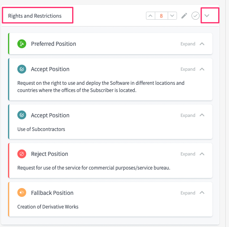Click Expand on Fallback Position card
This screenshot has height=227, width=229.
[188, 193]
